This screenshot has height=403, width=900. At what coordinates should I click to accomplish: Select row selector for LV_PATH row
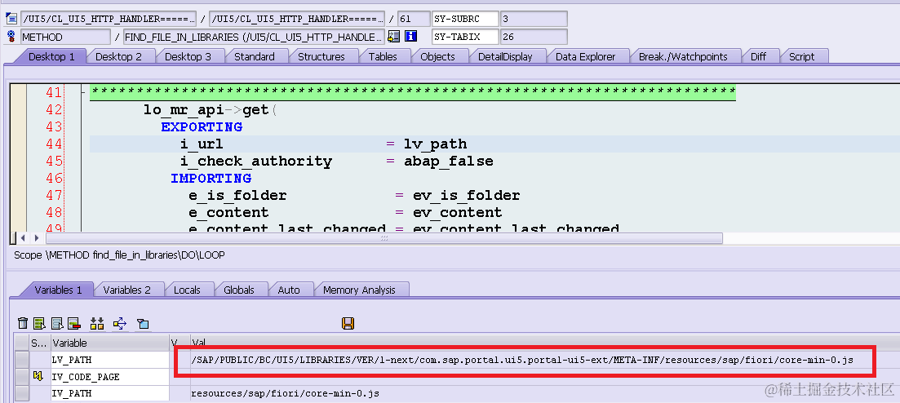[22, 360]
